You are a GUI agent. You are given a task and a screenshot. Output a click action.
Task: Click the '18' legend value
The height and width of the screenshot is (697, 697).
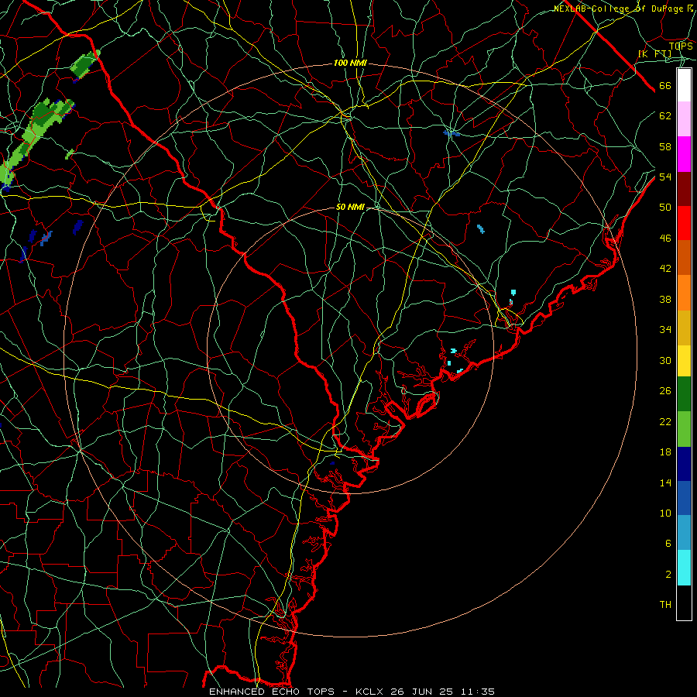[665, 452]
